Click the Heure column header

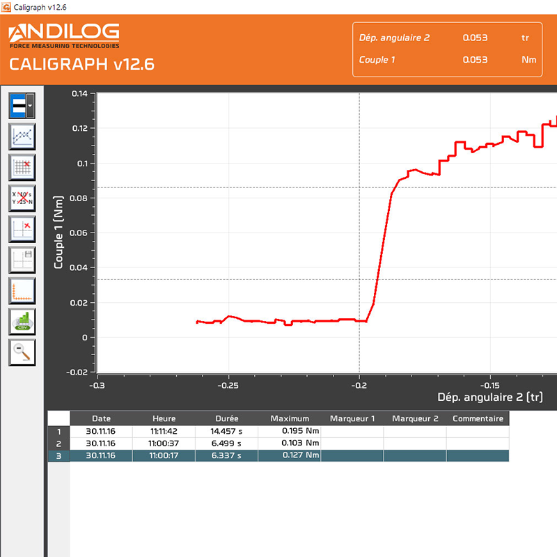pyautogui.click(x=164, y=418)
